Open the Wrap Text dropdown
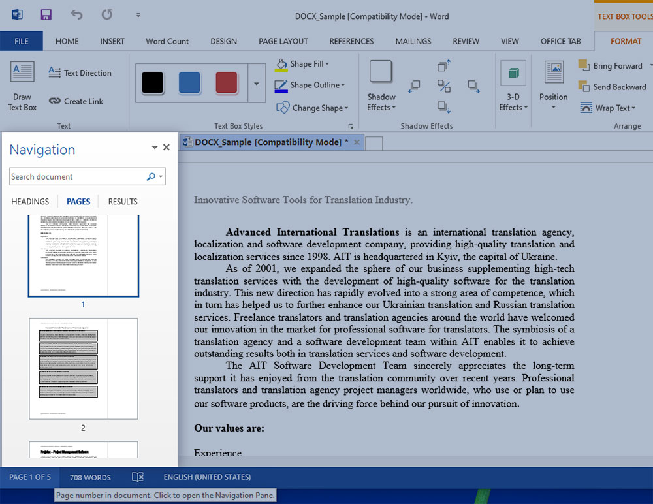This screenshot has width=653, height=504. pos(607,108)
